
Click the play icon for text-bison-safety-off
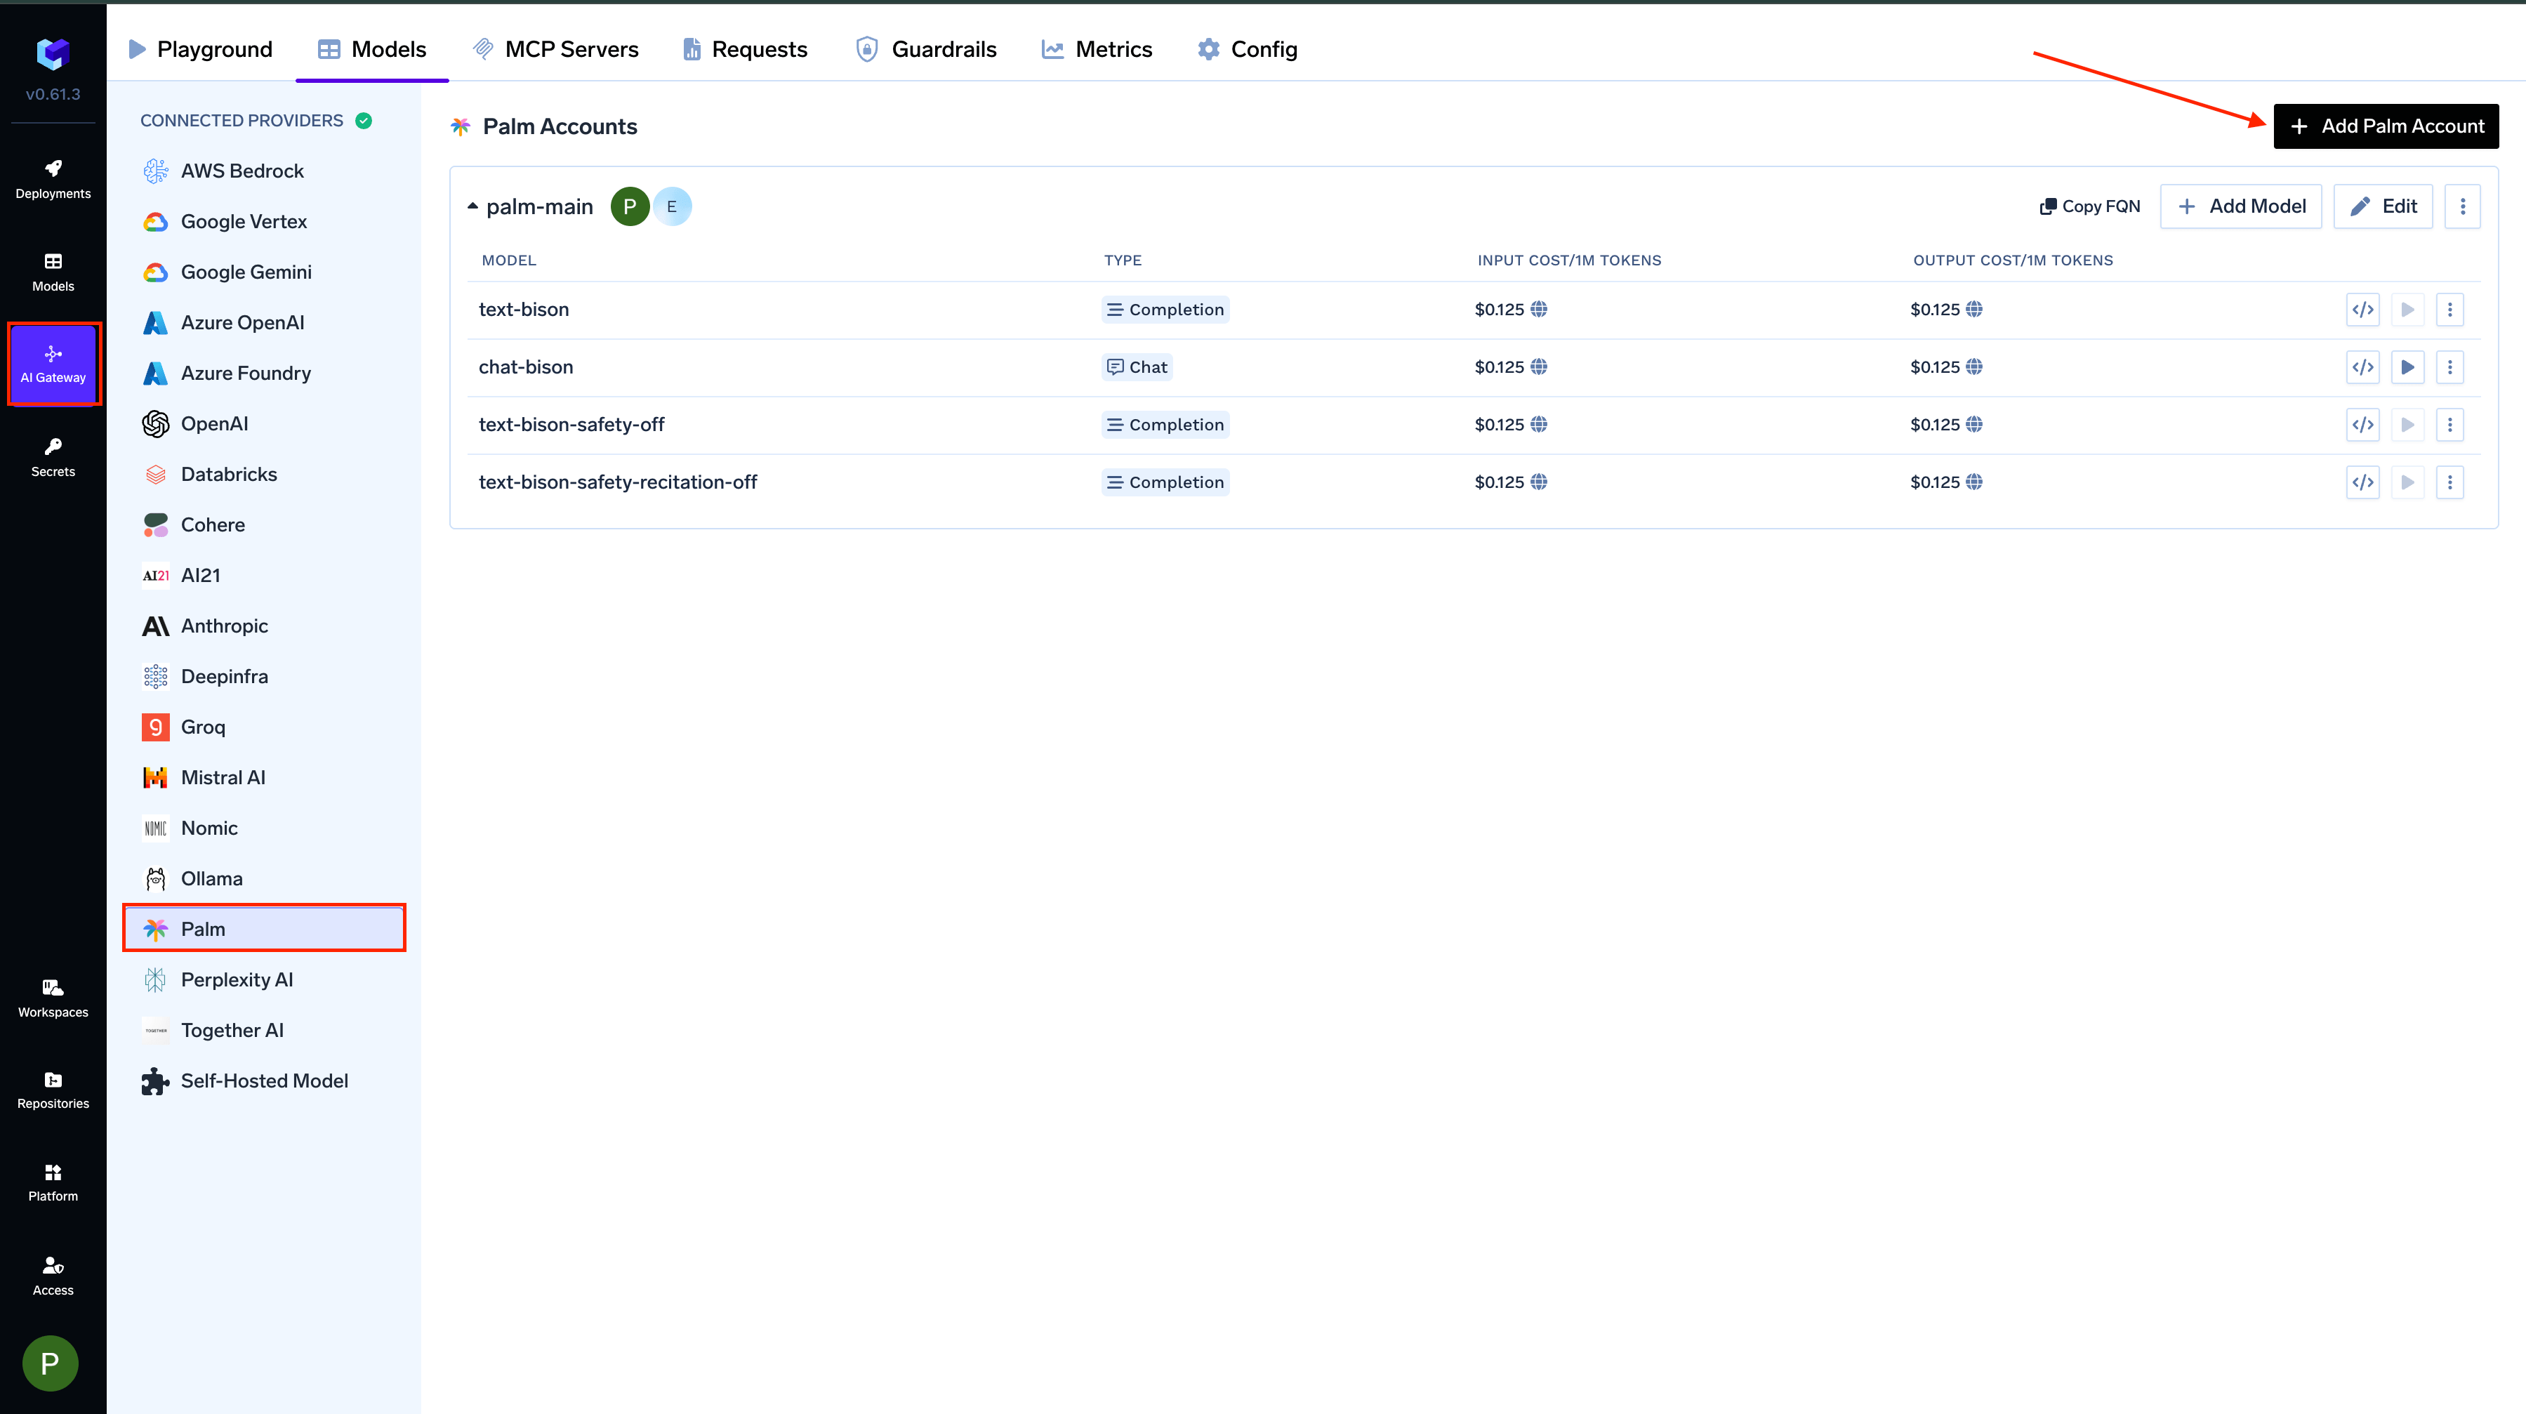[x=2407, y=425]
